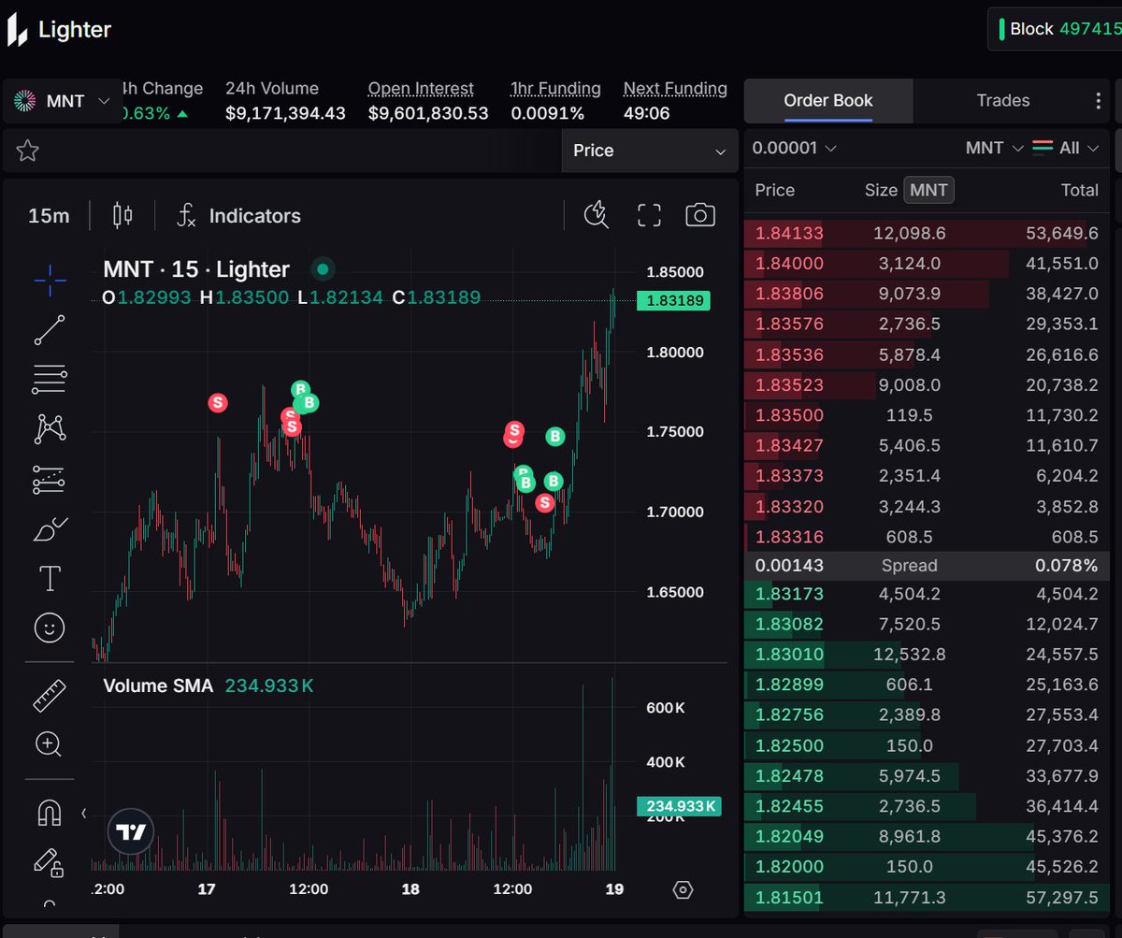Click bid price 1.82049 row
1122x938 pixels.
(x=928, y=836)
